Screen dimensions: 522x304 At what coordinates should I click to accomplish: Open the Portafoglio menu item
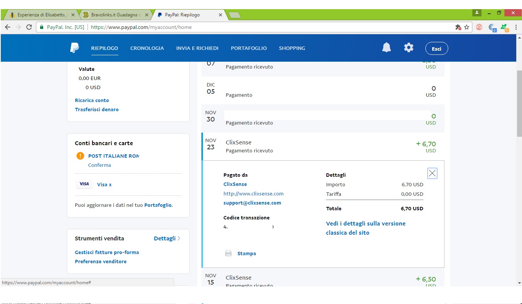[x=249, y=48]
